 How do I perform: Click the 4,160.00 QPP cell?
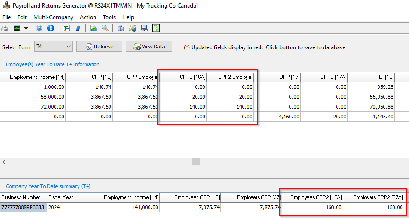click(x=277, y=117)
